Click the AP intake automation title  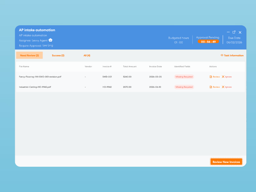pos(37,30)
